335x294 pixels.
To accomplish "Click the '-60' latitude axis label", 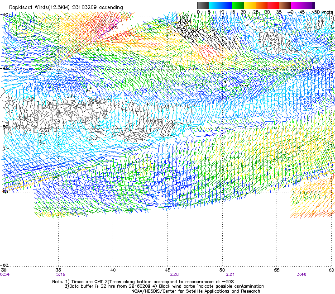I will coord(5,265).
